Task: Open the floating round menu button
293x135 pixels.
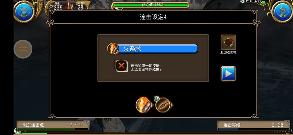Action: point(23,49)
